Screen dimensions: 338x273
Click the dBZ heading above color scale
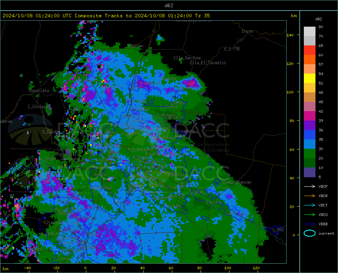pyautogui.click(x=318, y=19)
